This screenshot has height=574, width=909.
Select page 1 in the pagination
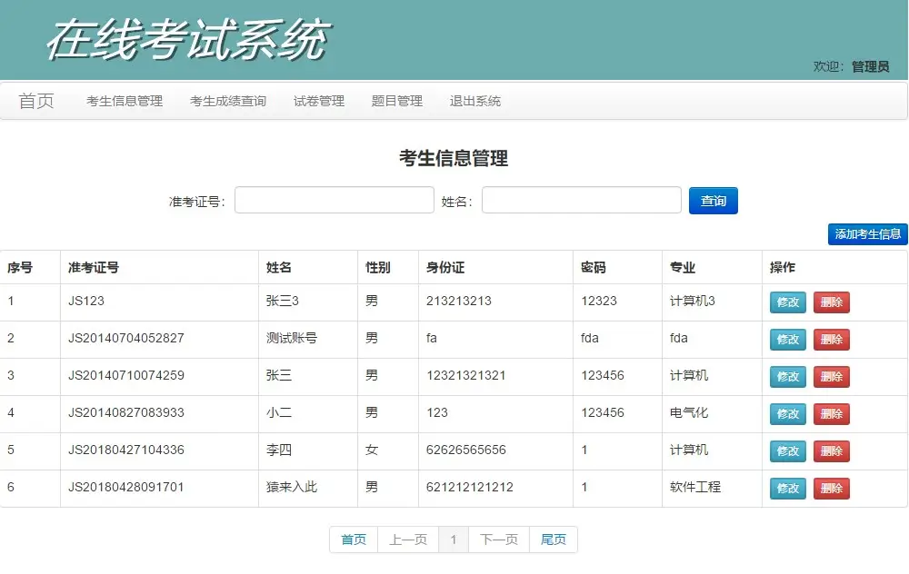point(454,539)
